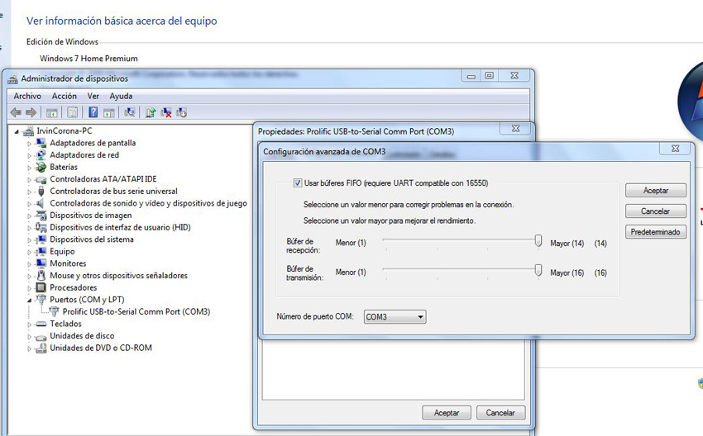Expand the Baterías node
This screenshot has width=703, height=436.
pos(30,168)
